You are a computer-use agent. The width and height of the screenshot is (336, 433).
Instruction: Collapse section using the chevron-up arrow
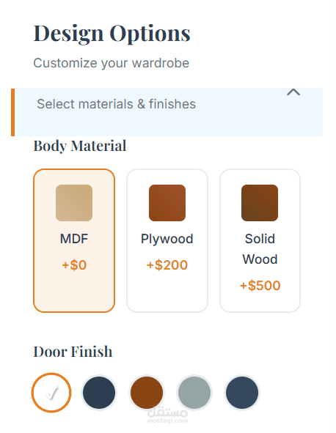point(293,92)
